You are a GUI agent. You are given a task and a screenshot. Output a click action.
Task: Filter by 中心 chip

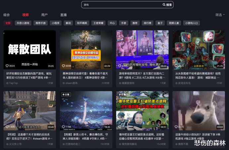[112, 23]
